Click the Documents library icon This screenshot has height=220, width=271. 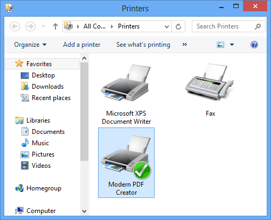[x=25, y=131]
